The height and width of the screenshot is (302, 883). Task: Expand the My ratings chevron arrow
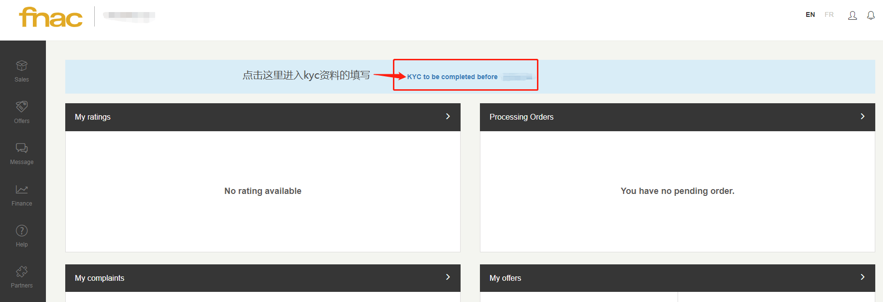(448, 116)
